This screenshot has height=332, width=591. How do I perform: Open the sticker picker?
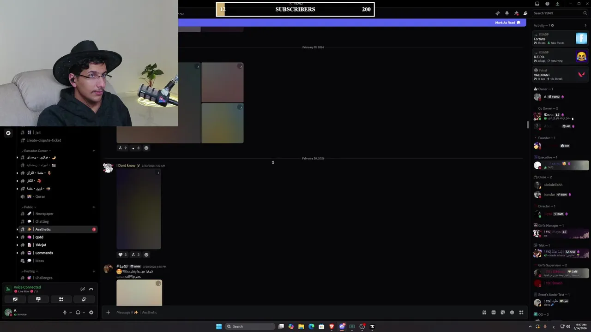(x=502, y=312)
